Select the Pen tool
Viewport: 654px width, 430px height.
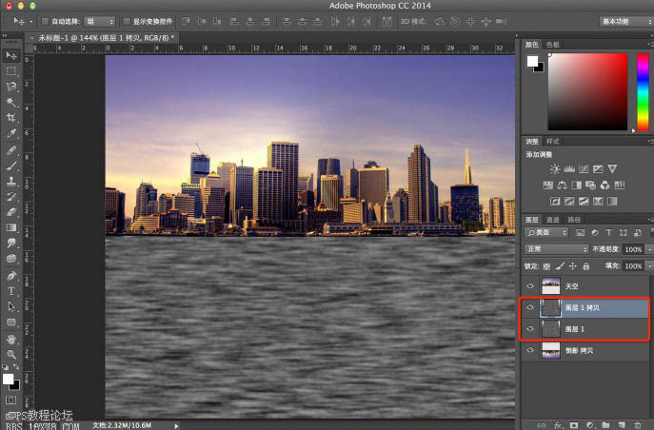[11, 276]
